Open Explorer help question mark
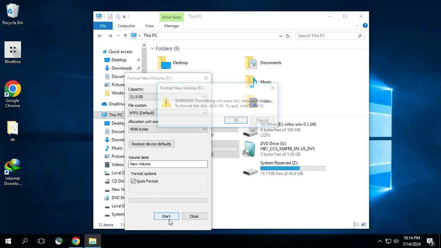441x248 pixels. 365,25
